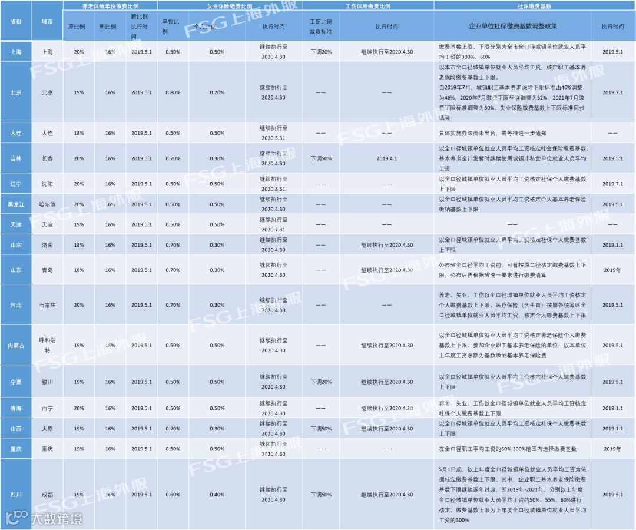The image size is (636, 530).
Task: Select the 山西 province cell
Action: pos(16,429)
